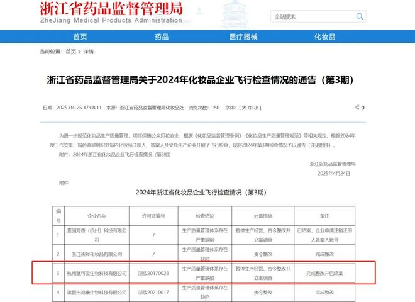Click row 1 conclusion 生产质量管理体系存在严重缺陷
The image size is (415, 302).
click(x=205, y=235)
